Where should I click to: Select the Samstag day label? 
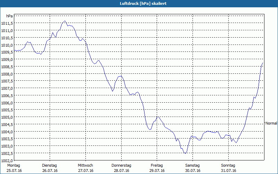point(193,166)
